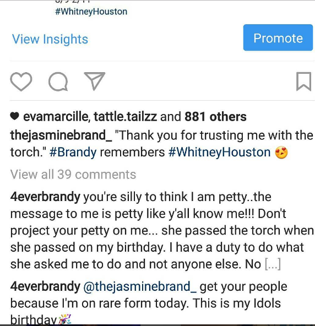Open #WhitneyHouston hashtag in the caption

219,153
